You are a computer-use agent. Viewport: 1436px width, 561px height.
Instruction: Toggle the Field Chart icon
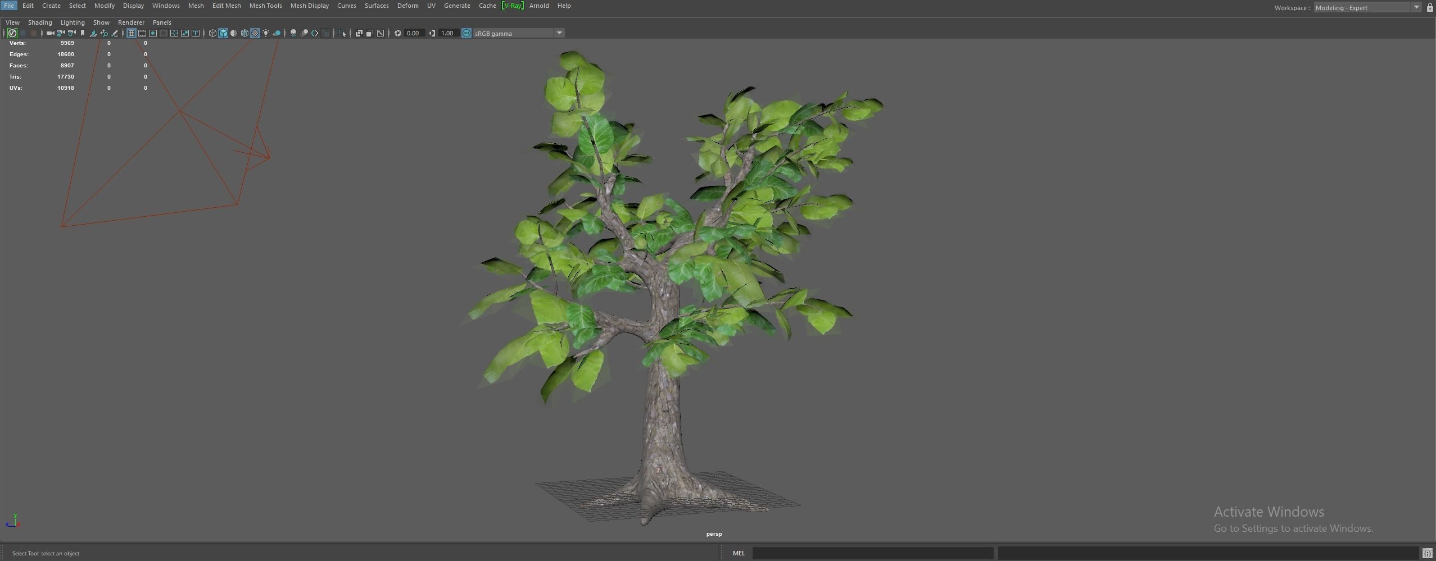(x=174, y=33)
